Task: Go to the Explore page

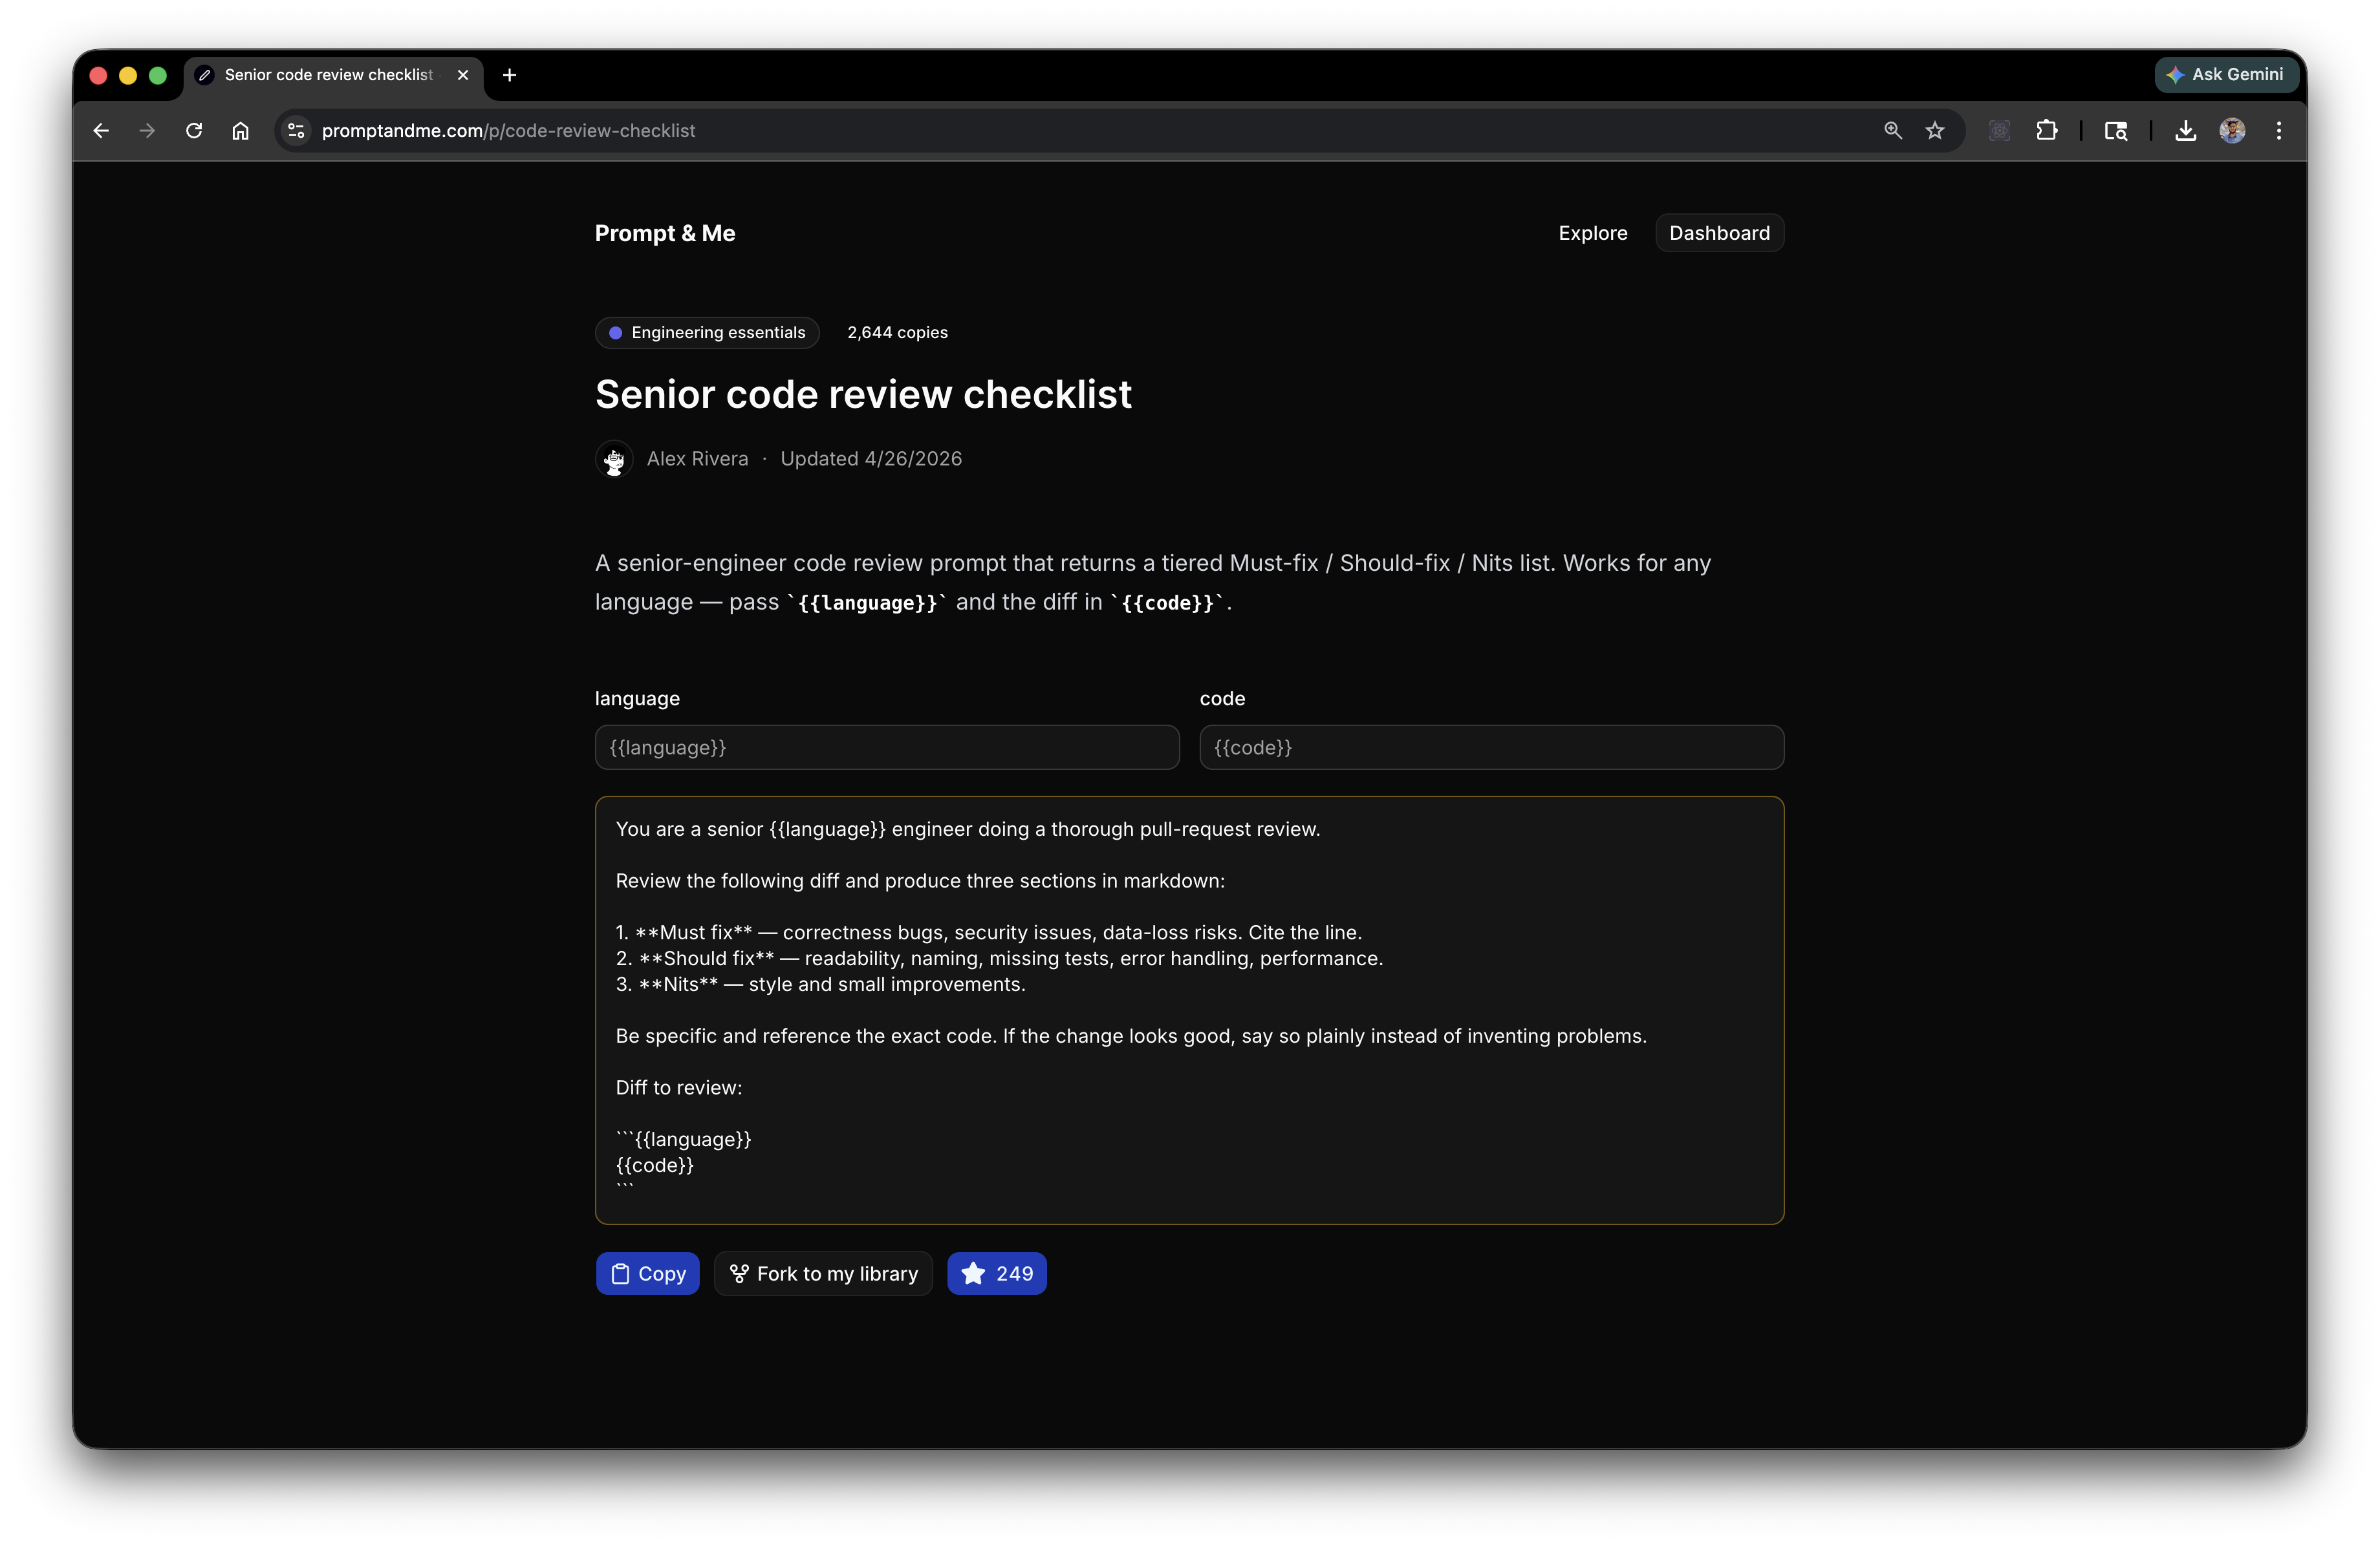Action: click(x=1592, y=233)
